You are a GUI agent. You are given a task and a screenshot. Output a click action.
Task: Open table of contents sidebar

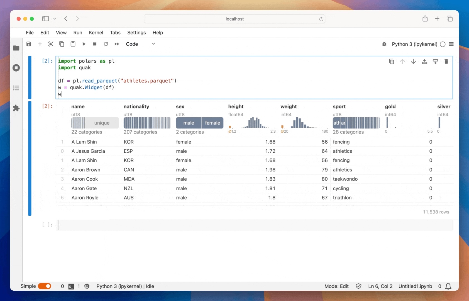(x=16, y=88)
